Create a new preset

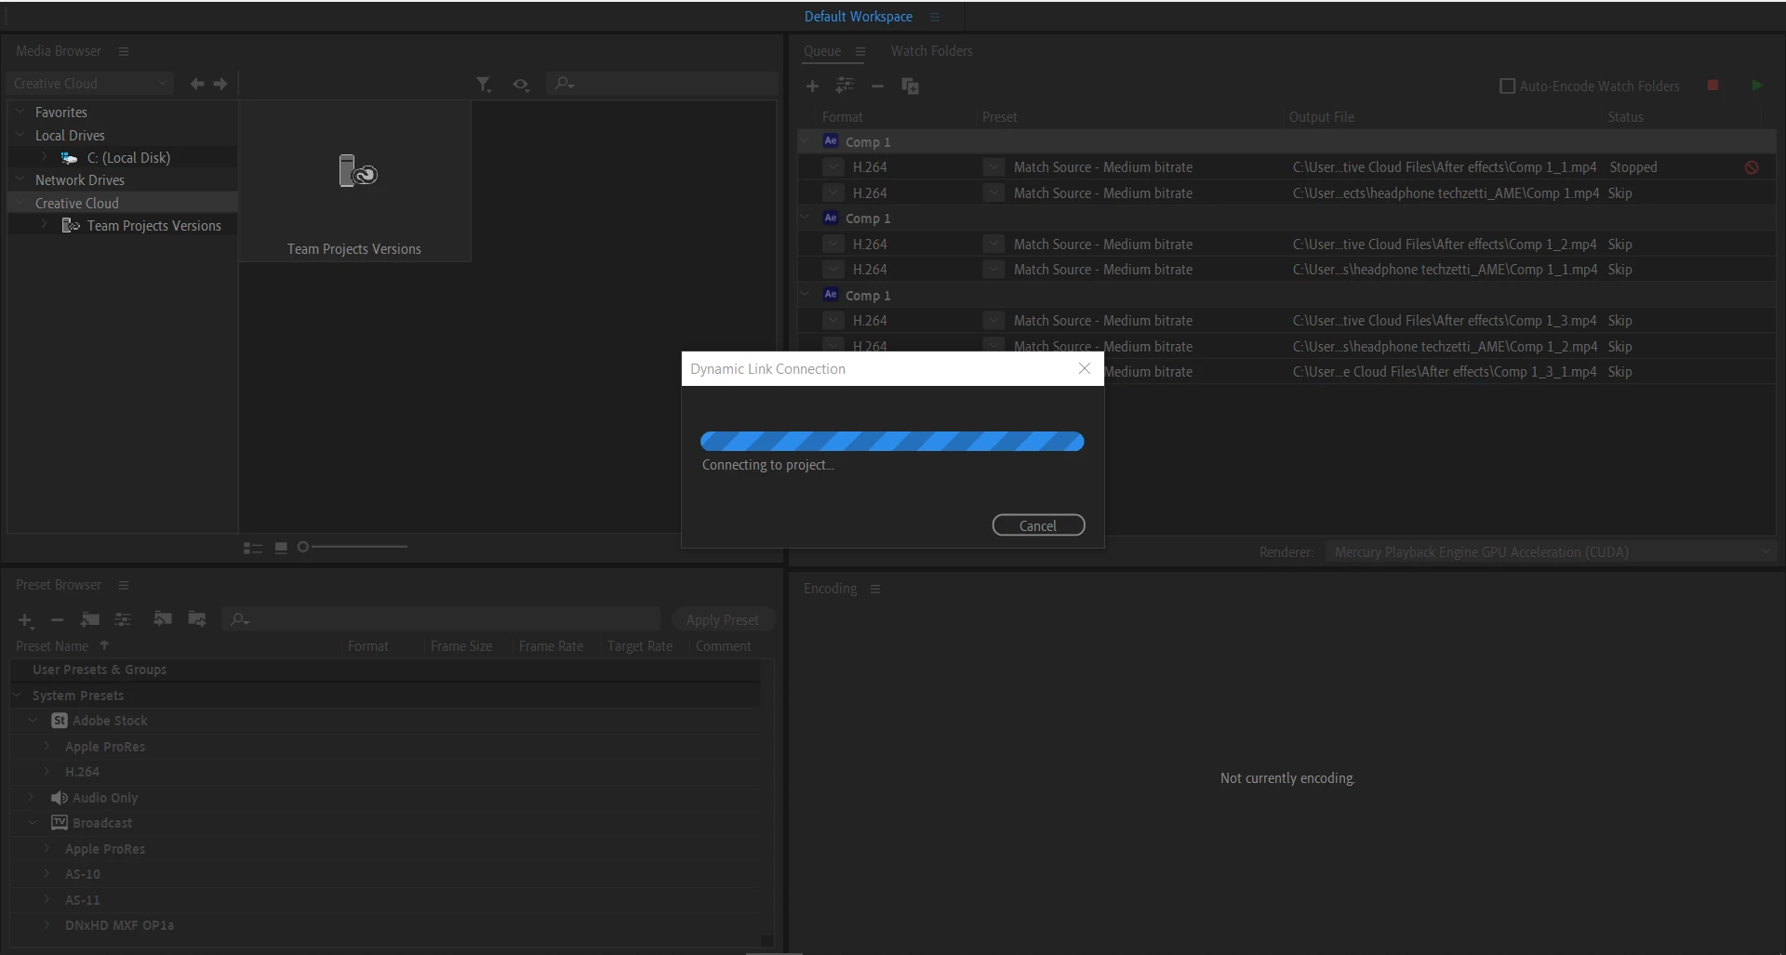point(26,619)
